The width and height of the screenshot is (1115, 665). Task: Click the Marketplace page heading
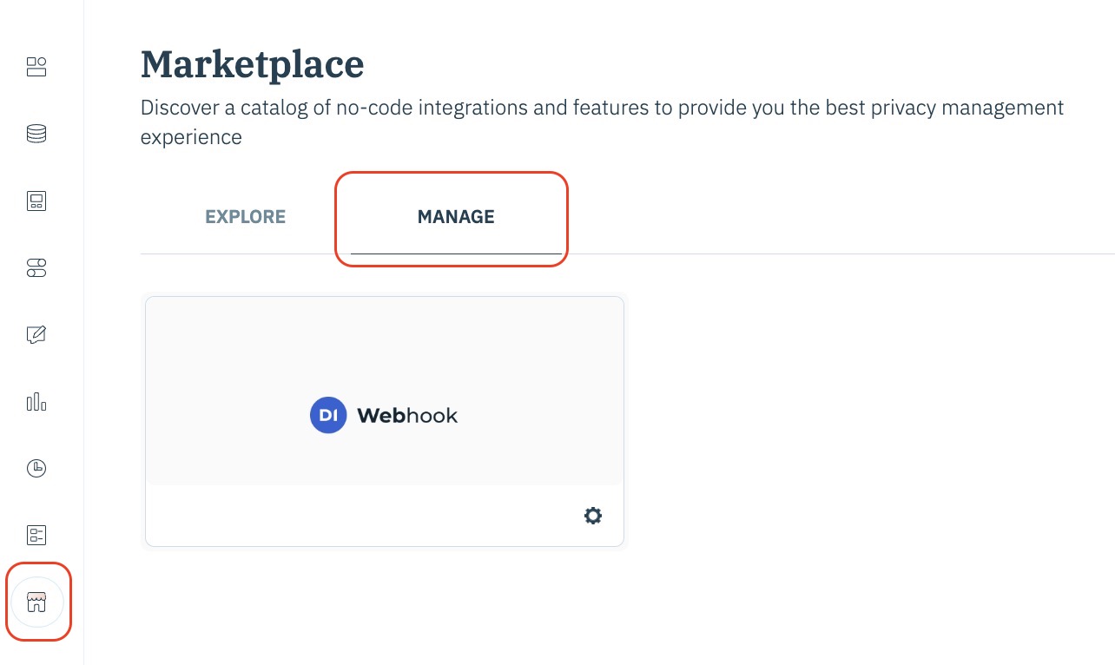252,65
